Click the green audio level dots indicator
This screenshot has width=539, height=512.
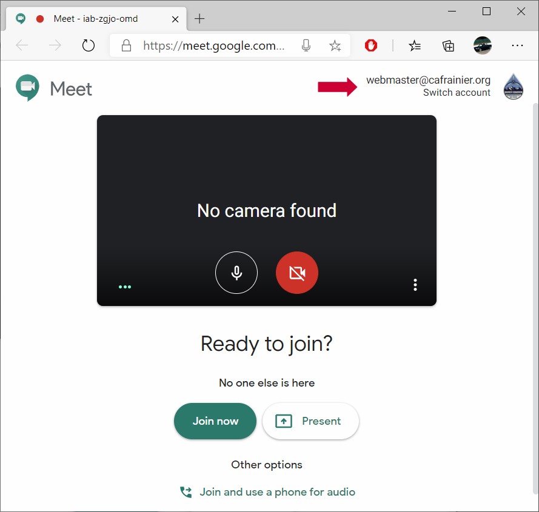pyautogui.click(x=125, y=287)
